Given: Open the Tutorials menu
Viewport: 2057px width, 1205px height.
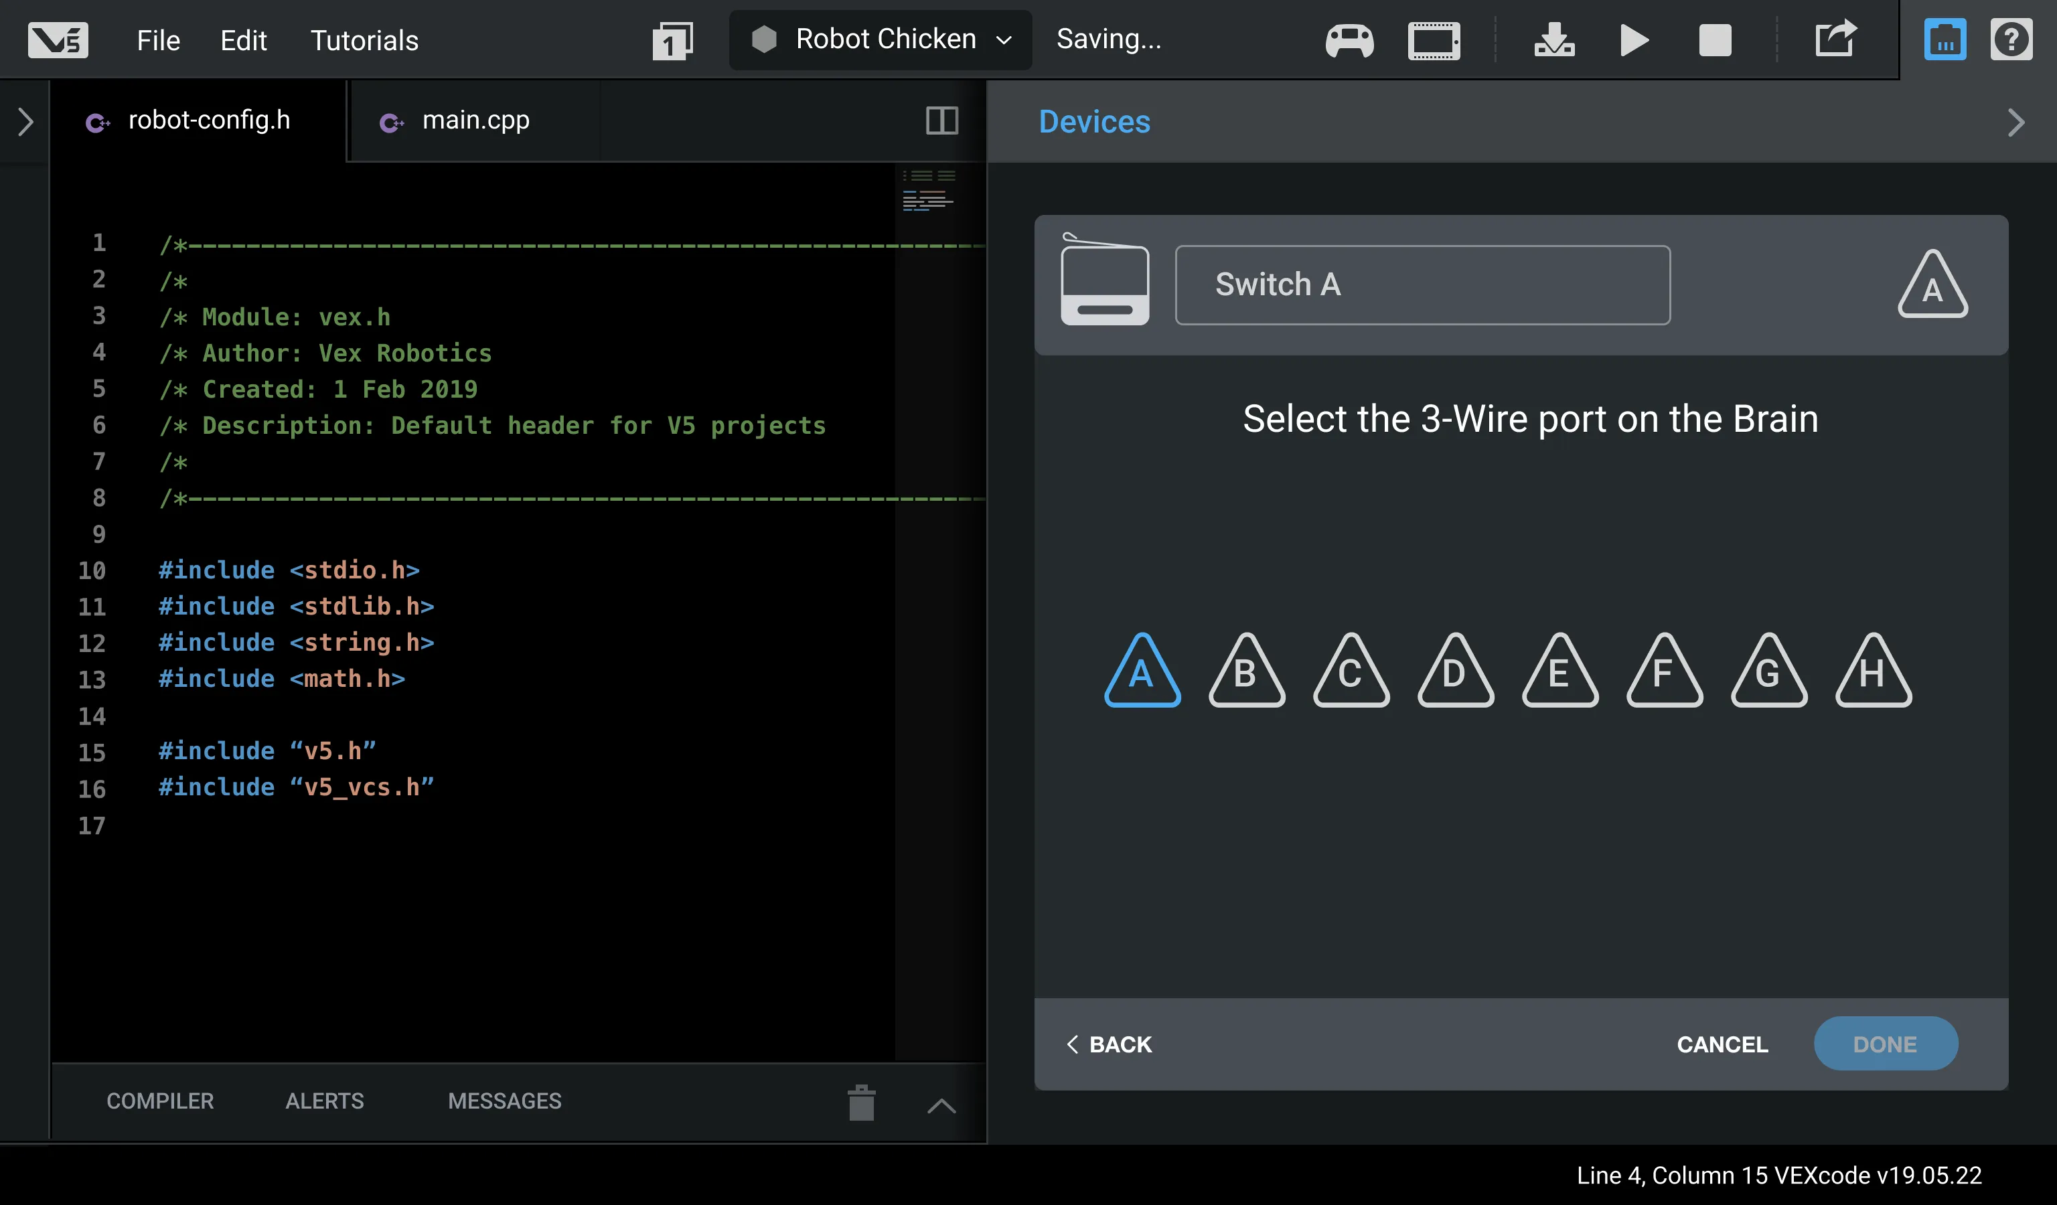Looking at the screenshot, I should (x=364, y=40).
